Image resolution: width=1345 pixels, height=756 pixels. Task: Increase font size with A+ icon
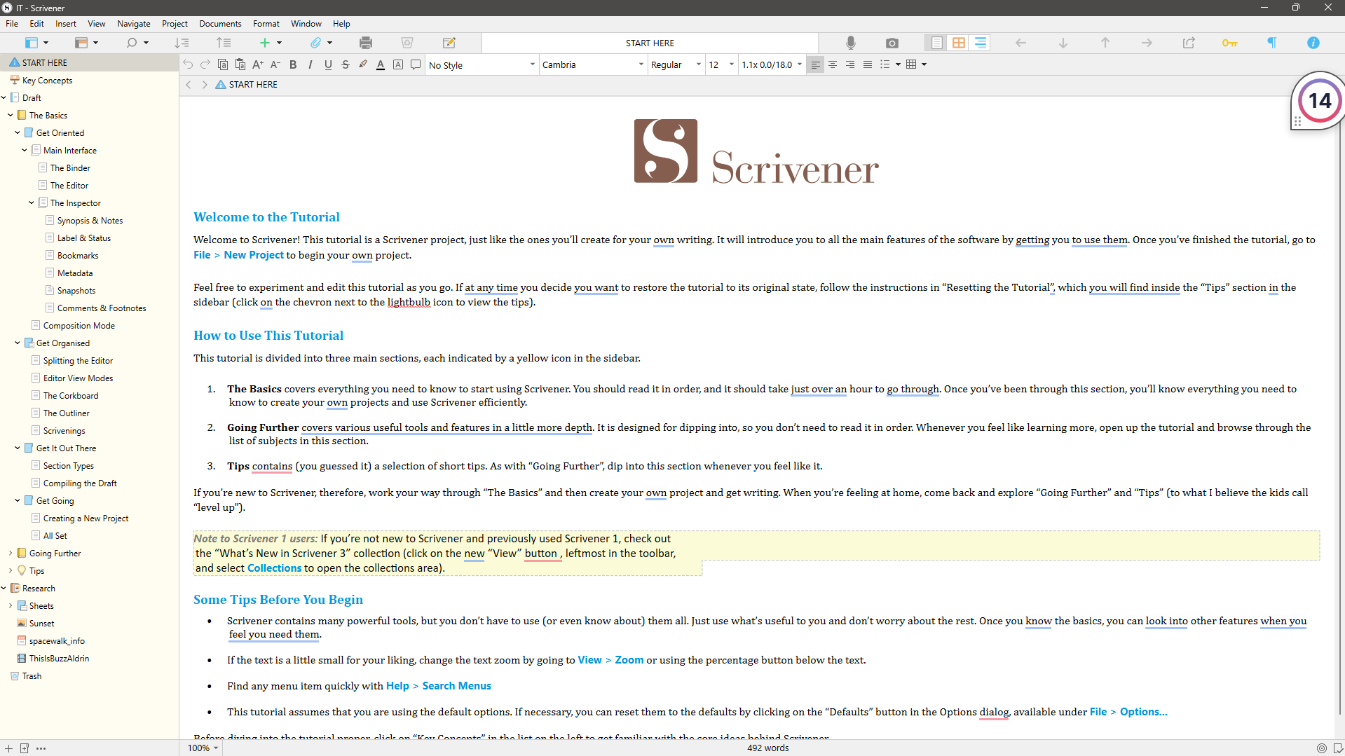(258, 64)
